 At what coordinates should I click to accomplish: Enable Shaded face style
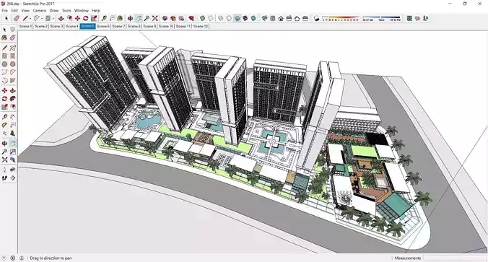[x=238, y=18]
